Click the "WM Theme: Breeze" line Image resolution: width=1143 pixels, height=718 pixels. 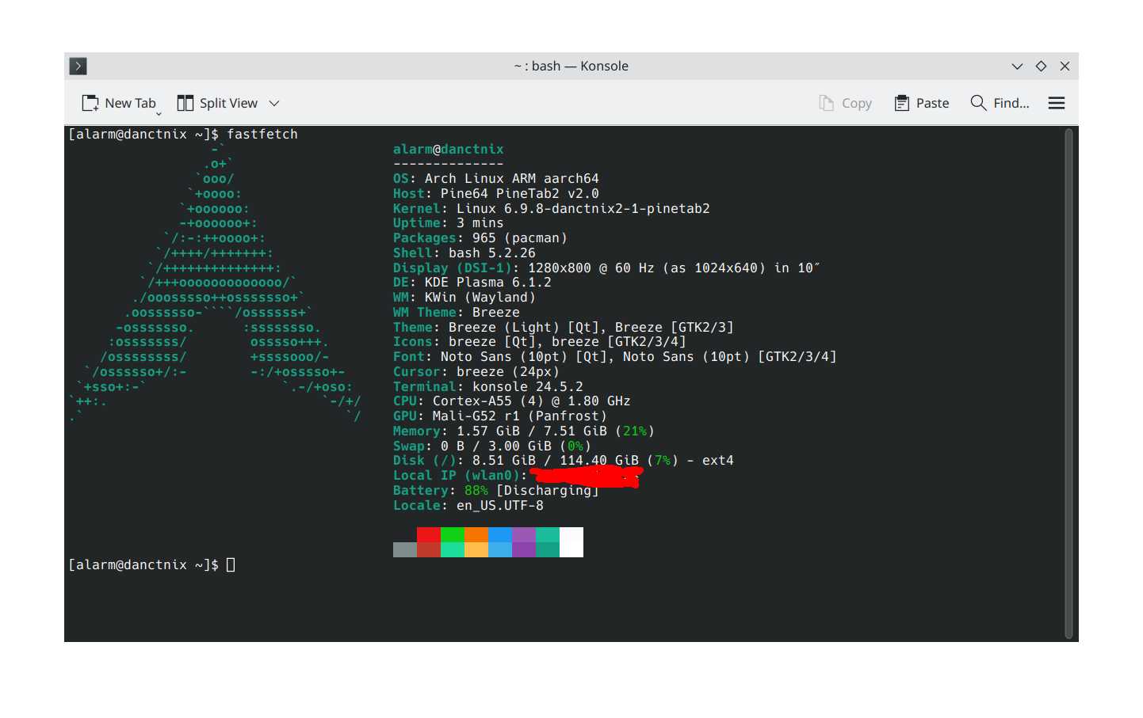pos(457,313)
